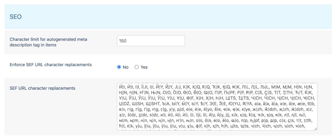Click inside the SEF URL replacements textarea

point(217,106)
